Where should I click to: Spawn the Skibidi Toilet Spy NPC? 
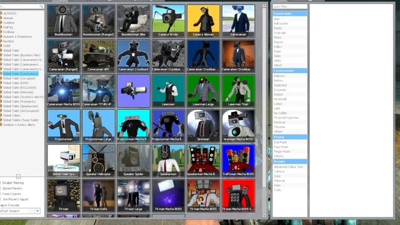(64, 161)
